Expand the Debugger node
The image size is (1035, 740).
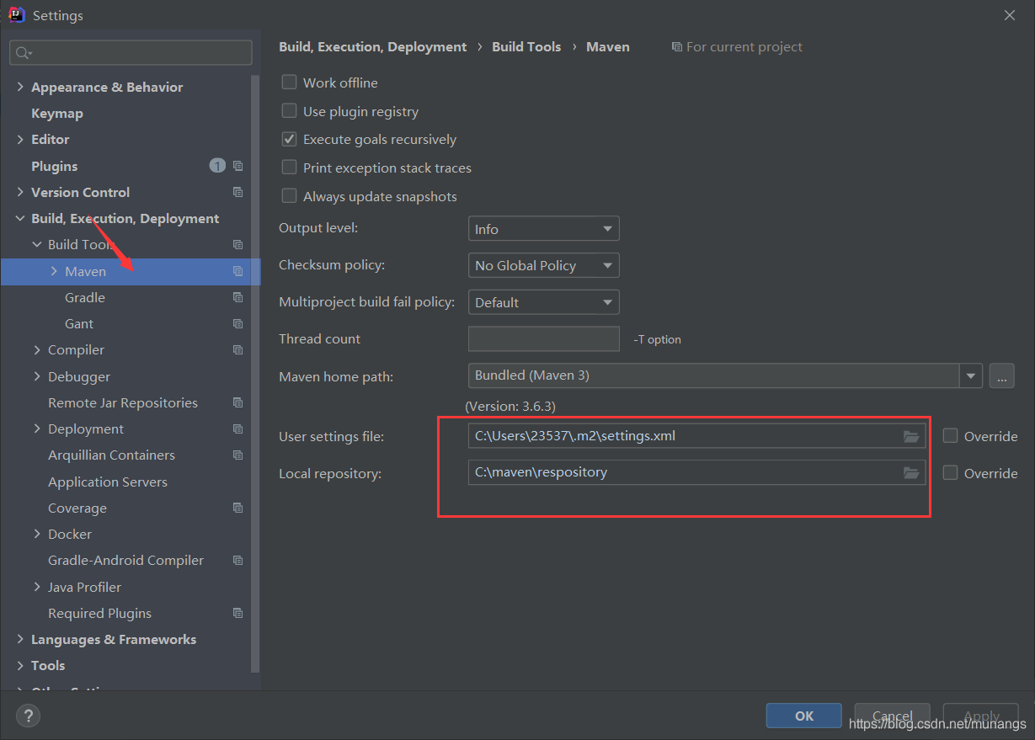[x=37, y=376]
